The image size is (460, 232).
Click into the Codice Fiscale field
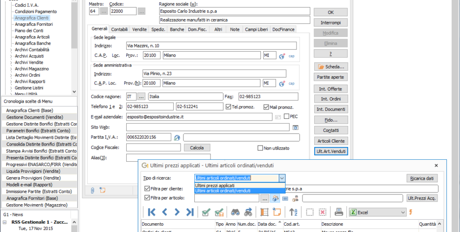point(154,148)
